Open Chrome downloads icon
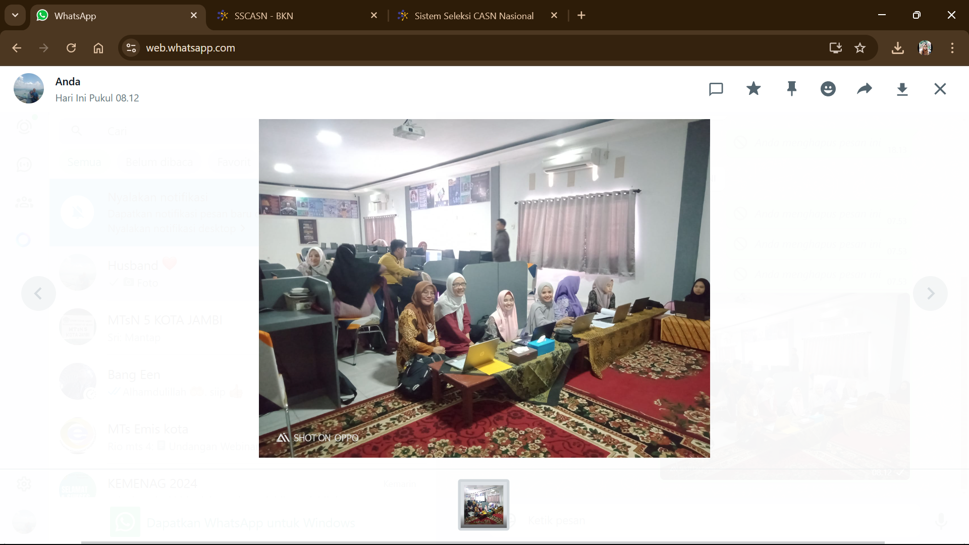The image size is (969, 545). coord(897,48)
